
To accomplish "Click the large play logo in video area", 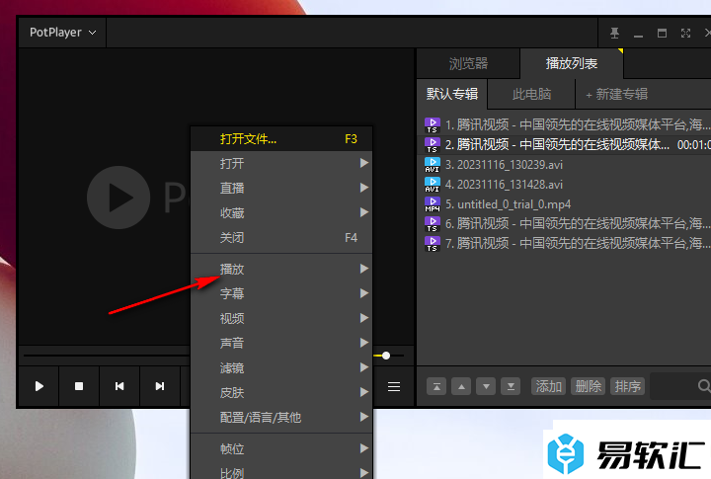I will [x=118, y=198].
